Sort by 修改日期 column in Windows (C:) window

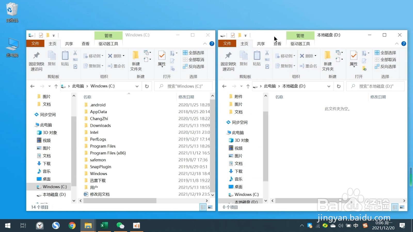click(x=186, y=97)
